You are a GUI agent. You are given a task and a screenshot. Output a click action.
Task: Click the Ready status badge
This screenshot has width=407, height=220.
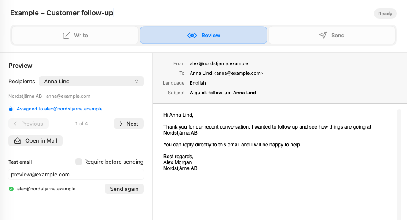coord(385,14)
